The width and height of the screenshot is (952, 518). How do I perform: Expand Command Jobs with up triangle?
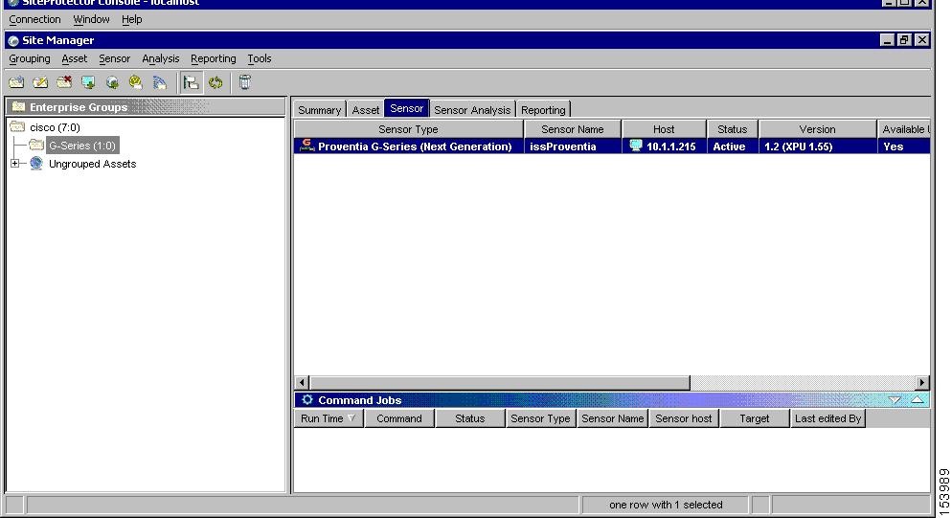pos(918,399)
